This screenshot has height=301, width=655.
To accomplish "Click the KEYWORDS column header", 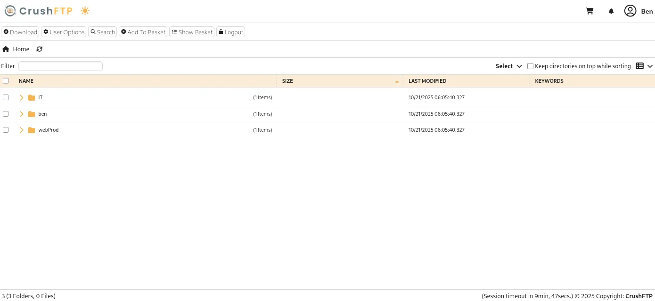I will (x=549, y=81).
